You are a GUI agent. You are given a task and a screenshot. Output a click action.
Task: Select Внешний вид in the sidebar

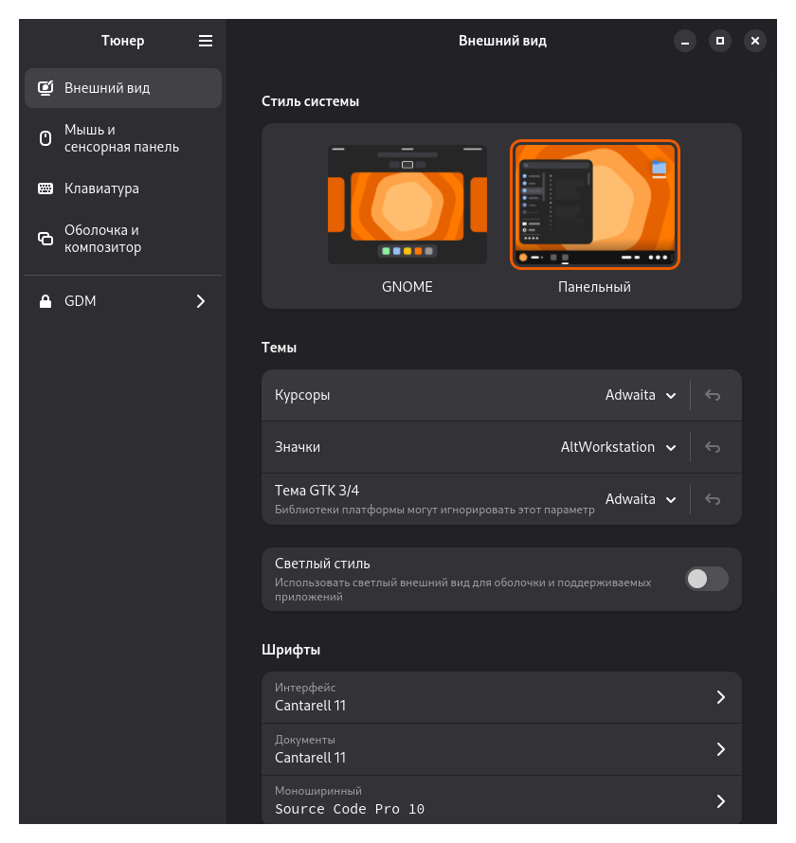point(123,88)
